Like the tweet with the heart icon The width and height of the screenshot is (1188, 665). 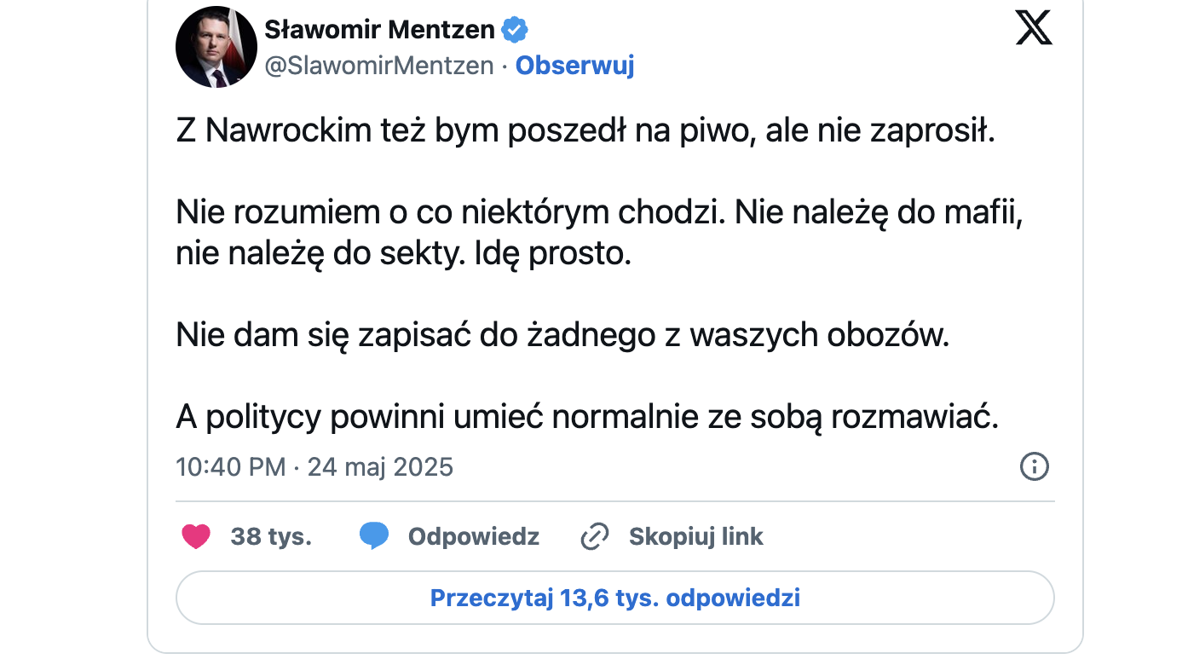196,536
